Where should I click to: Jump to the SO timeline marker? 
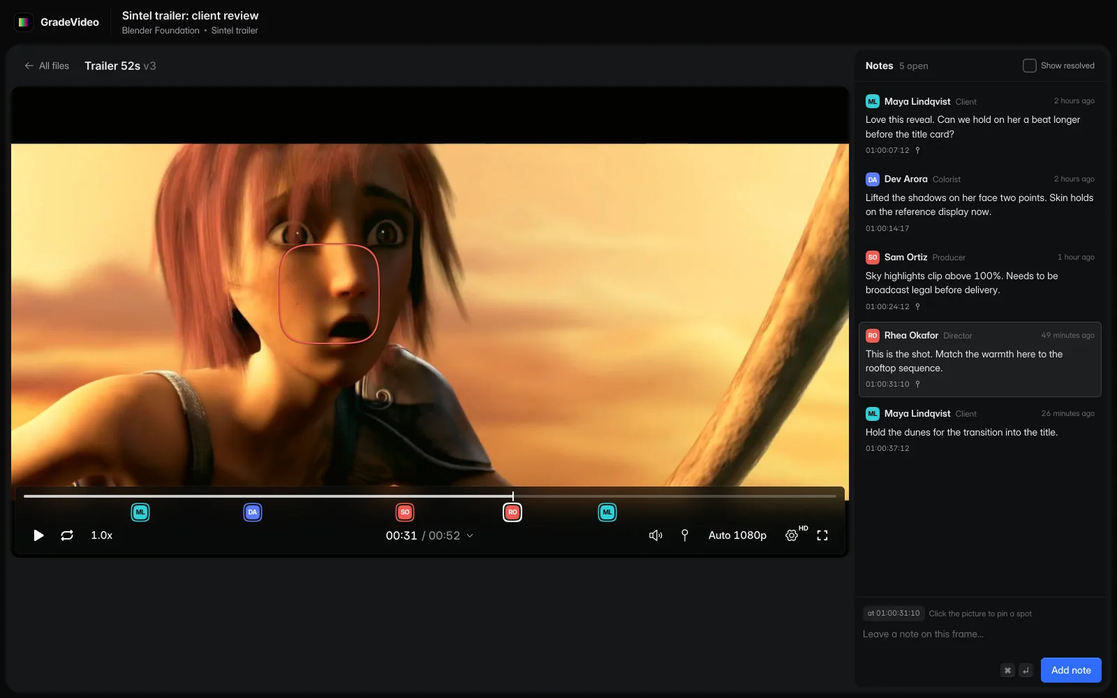(405, 512)
